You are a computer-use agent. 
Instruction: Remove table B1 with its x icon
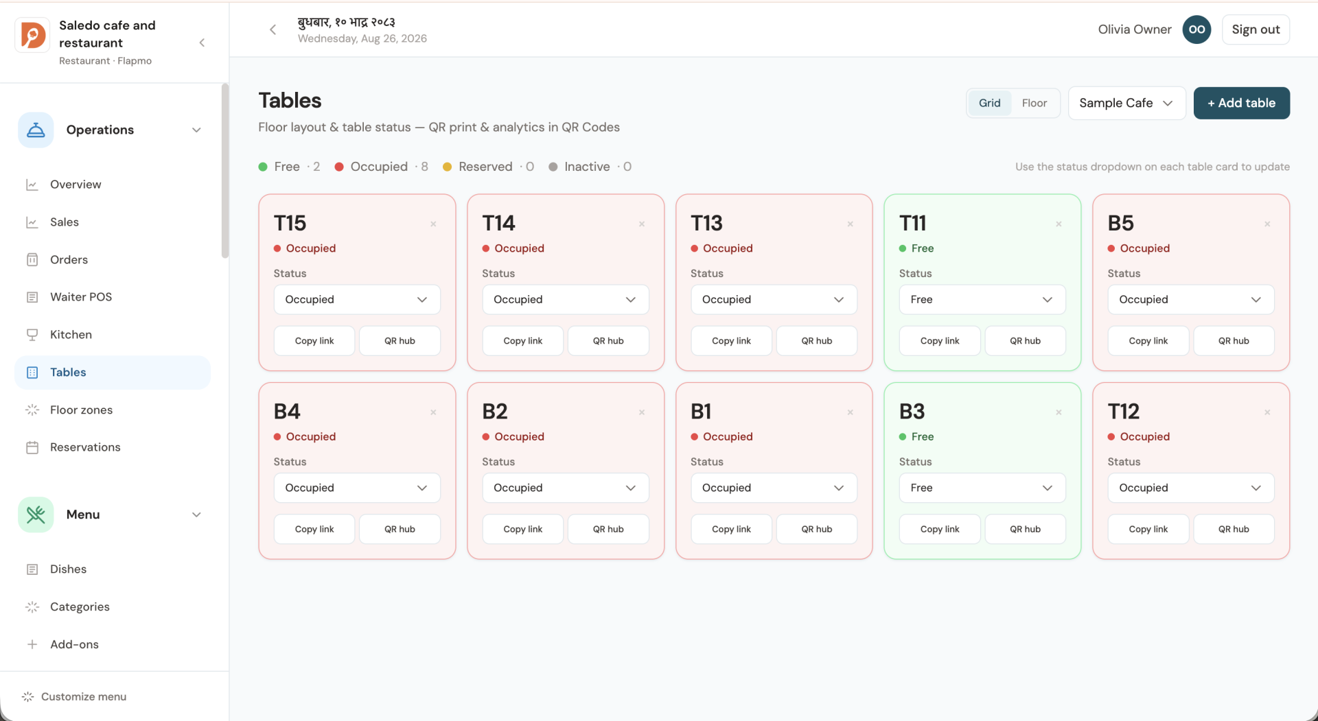click(851, 412)
